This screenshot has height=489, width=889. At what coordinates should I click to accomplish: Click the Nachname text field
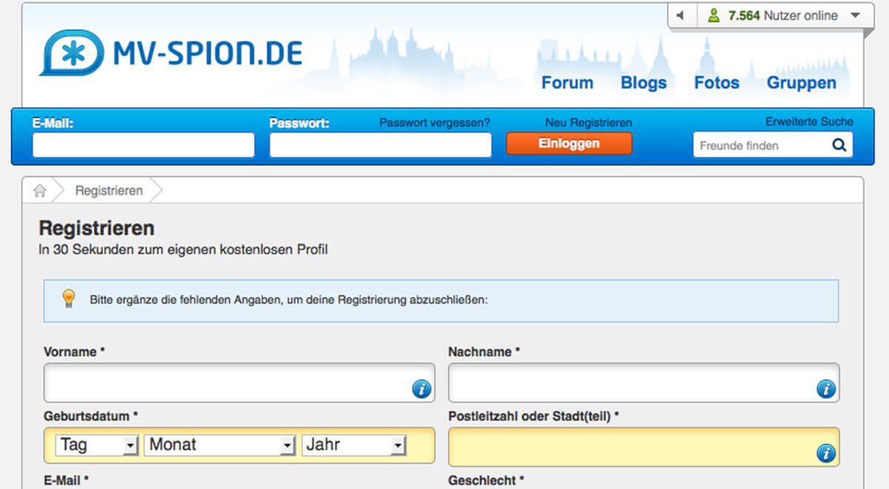[x=644, y=383]
